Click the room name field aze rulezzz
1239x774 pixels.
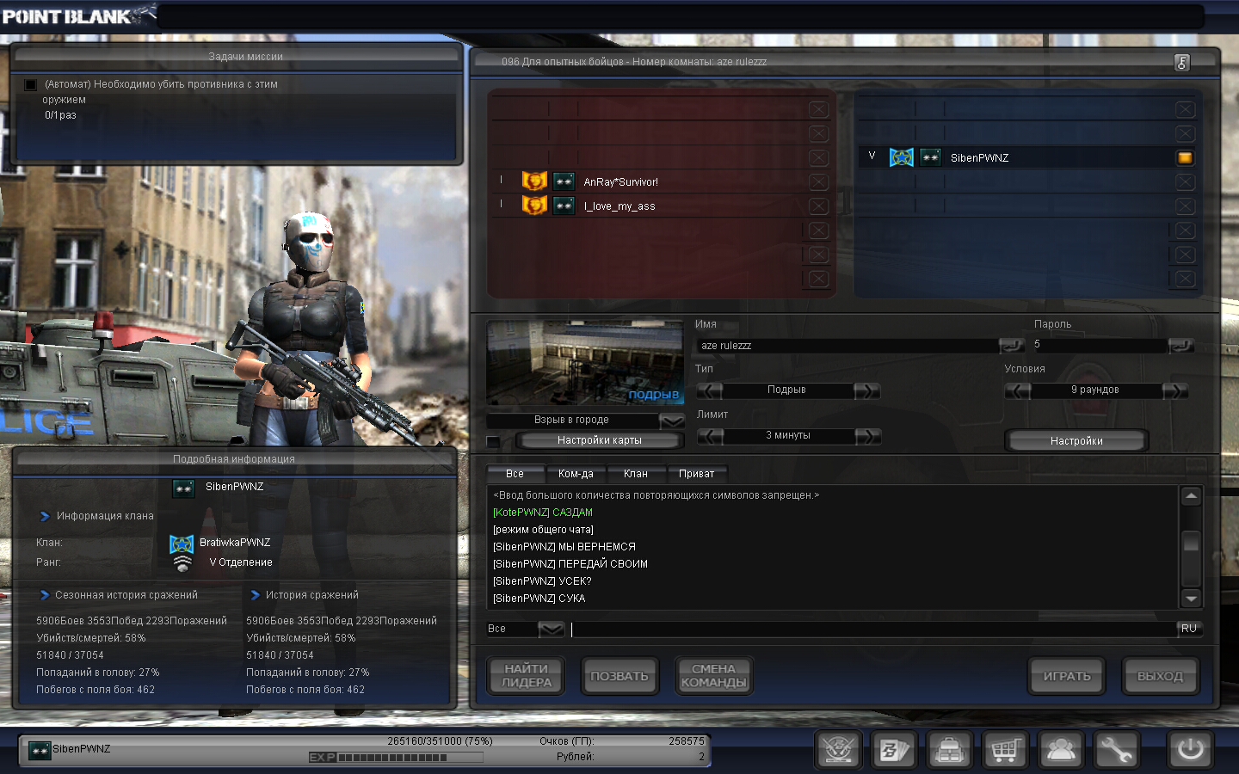(x=848, y=345)
